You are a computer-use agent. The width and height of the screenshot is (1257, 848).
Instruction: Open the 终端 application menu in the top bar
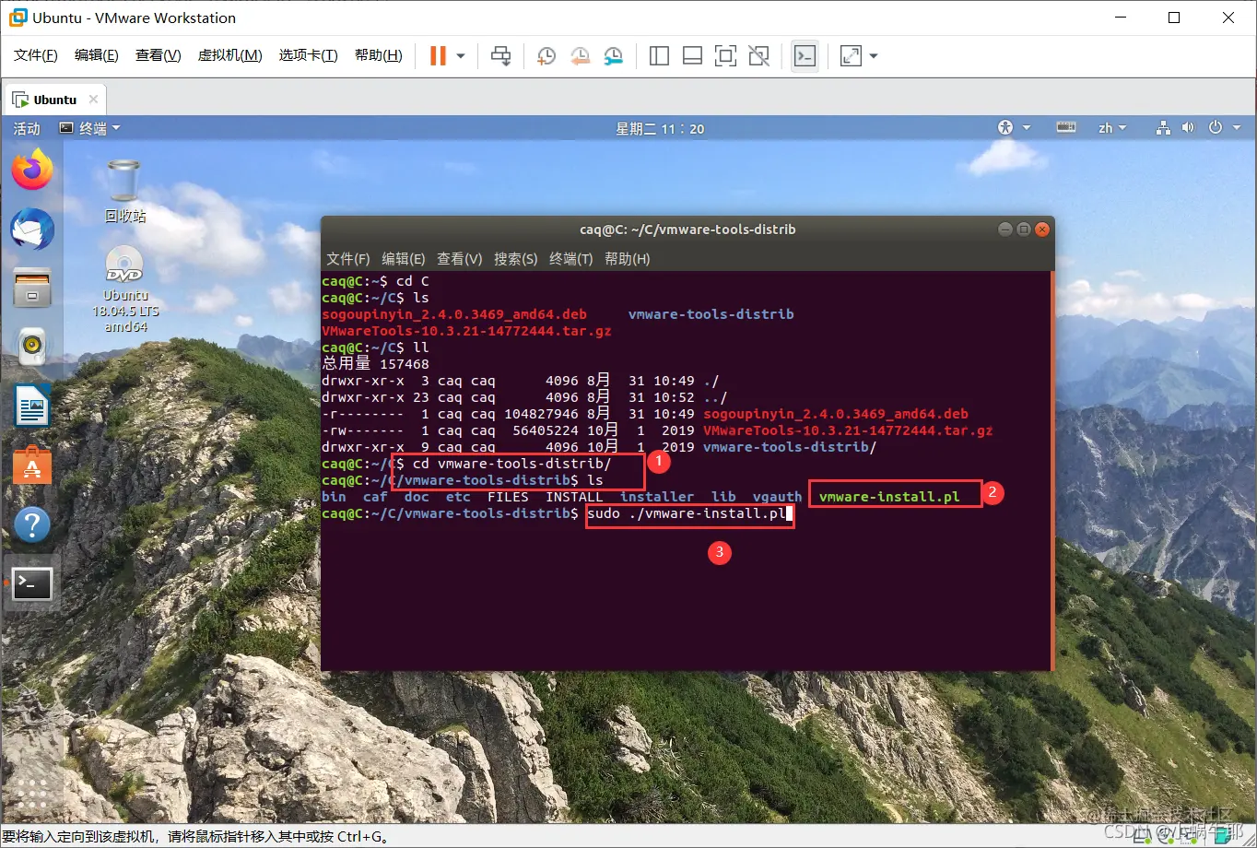90,128
